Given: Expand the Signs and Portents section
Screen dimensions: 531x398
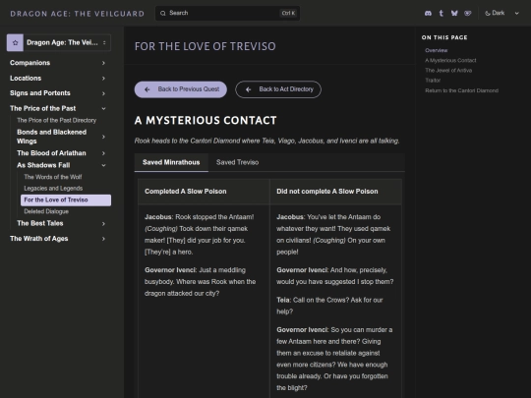Looking at the screenshot, I should (58, 93).
